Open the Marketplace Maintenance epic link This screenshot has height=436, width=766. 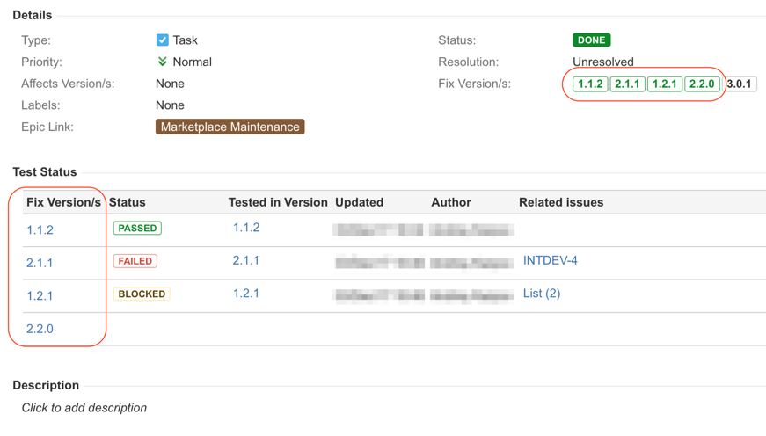coord(230,127)
